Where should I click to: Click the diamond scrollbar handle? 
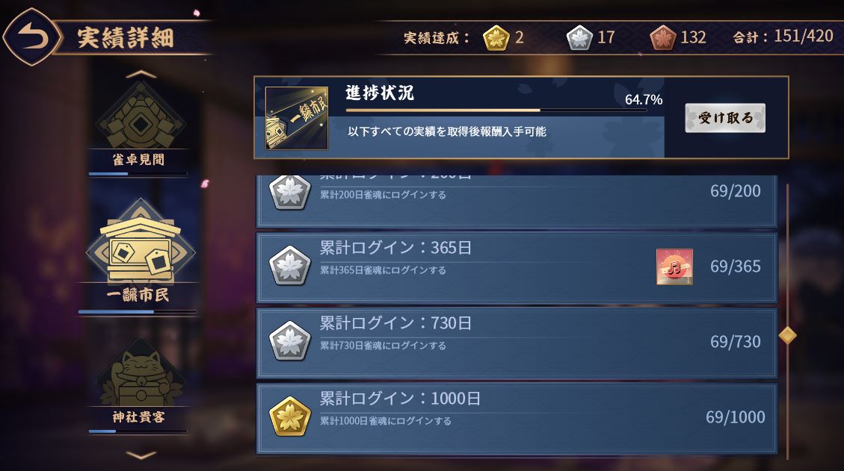(787, 335)
